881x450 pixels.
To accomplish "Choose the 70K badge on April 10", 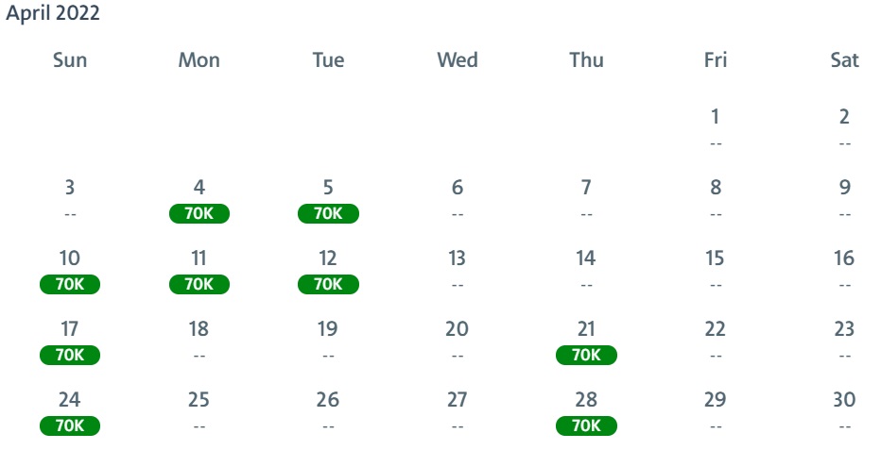I will [70, 284].
